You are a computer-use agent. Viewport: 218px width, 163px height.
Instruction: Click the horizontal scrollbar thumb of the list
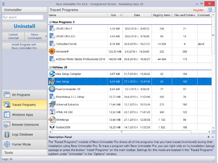(122, 132)
